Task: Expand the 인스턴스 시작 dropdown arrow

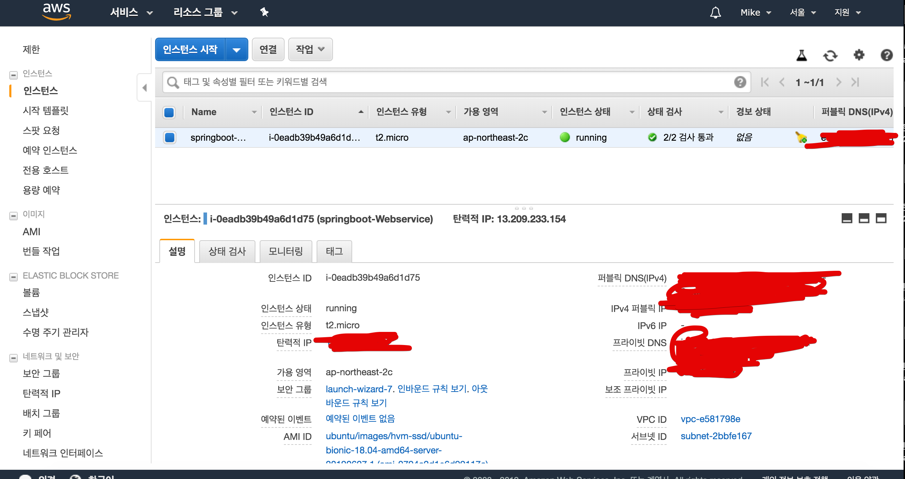Action: pyautogui.click(x=236, y=50)
